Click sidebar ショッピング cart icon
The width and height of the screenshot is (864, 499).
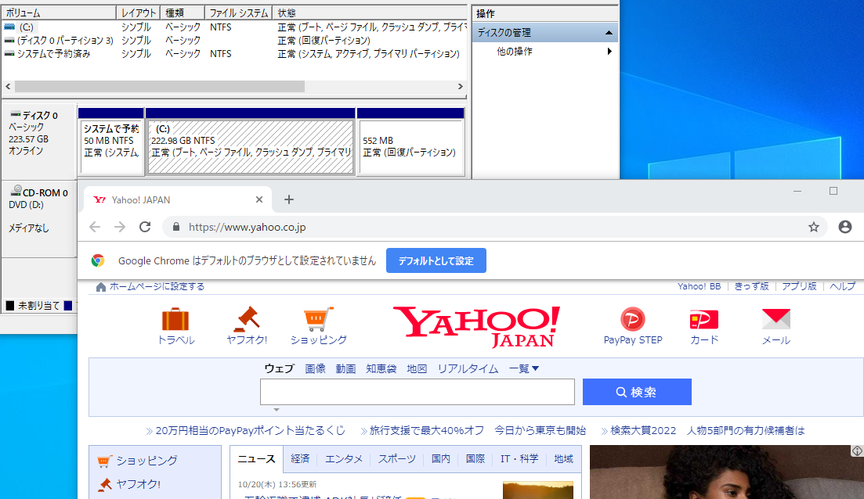[x=104, y=461]
